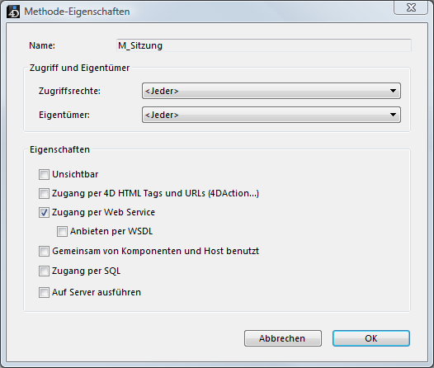434x368 pixels.
Task: Enable the Unsichtbar checkbox
Action: click(x=44, y=175)
